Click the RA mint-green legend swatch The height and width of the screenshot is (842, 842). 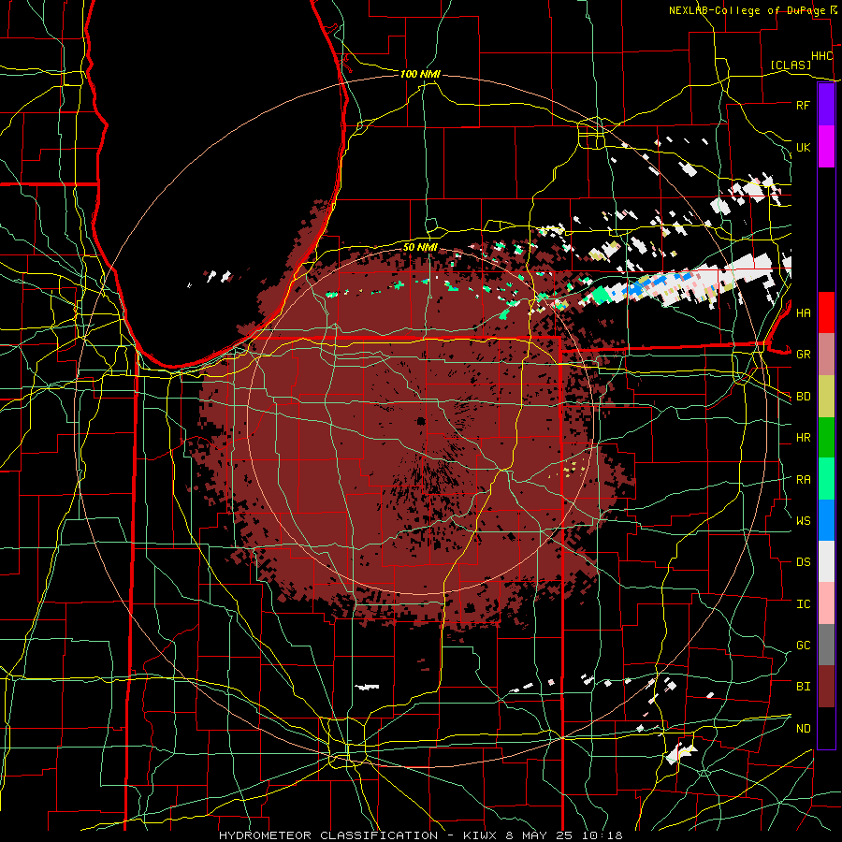click(x=826, y=478)
